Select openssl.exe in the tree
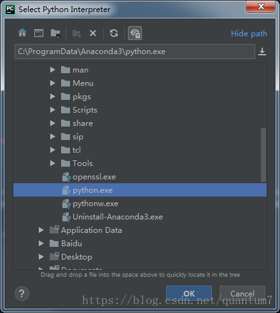 [x=94, y=177]
